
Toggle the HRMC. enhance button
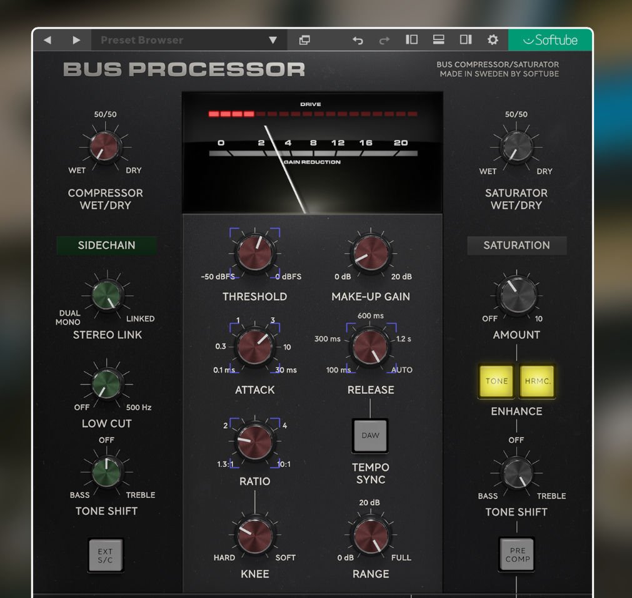click(x=537, y=381)
